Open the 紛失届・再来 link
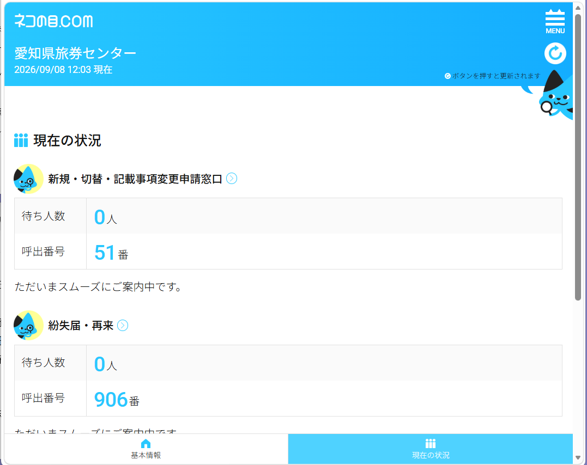The width and height of the screenshot is (587, 465). (x=81, y=326)
